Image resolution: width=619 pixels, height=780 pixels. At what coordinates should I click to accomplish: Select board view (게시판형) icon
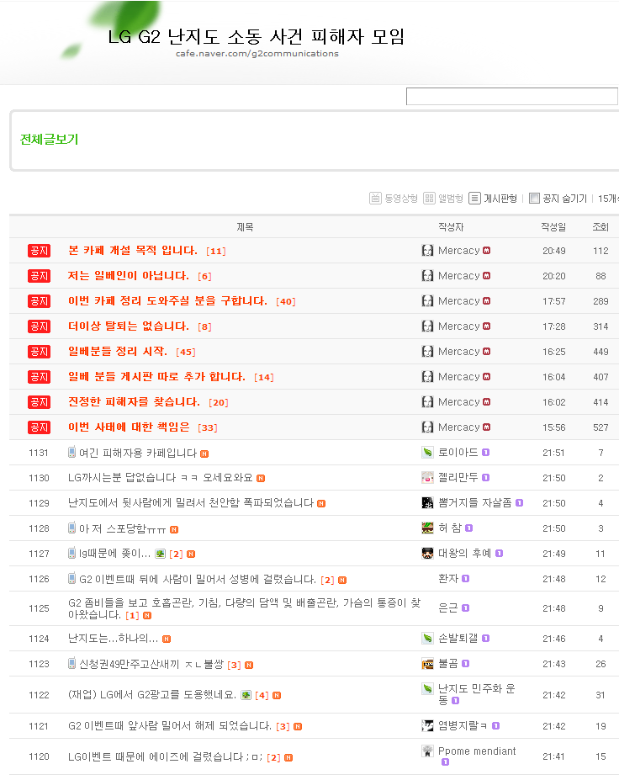click(475, 199)
